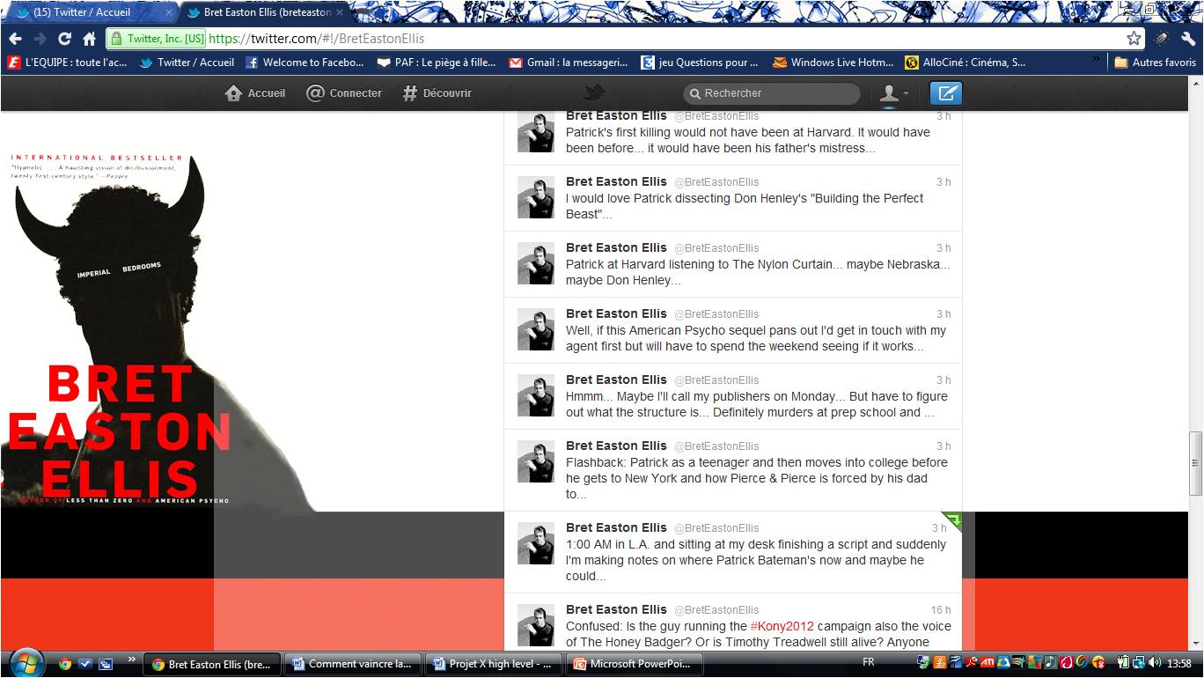Screen dimensions: 1204x678
Task: Click the Twitter bird logo in the navbar
Action: [596, 92]
